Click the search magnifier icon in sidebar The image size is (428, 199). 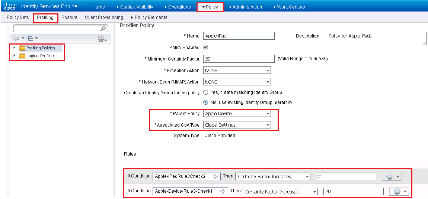tap(103, 28)
